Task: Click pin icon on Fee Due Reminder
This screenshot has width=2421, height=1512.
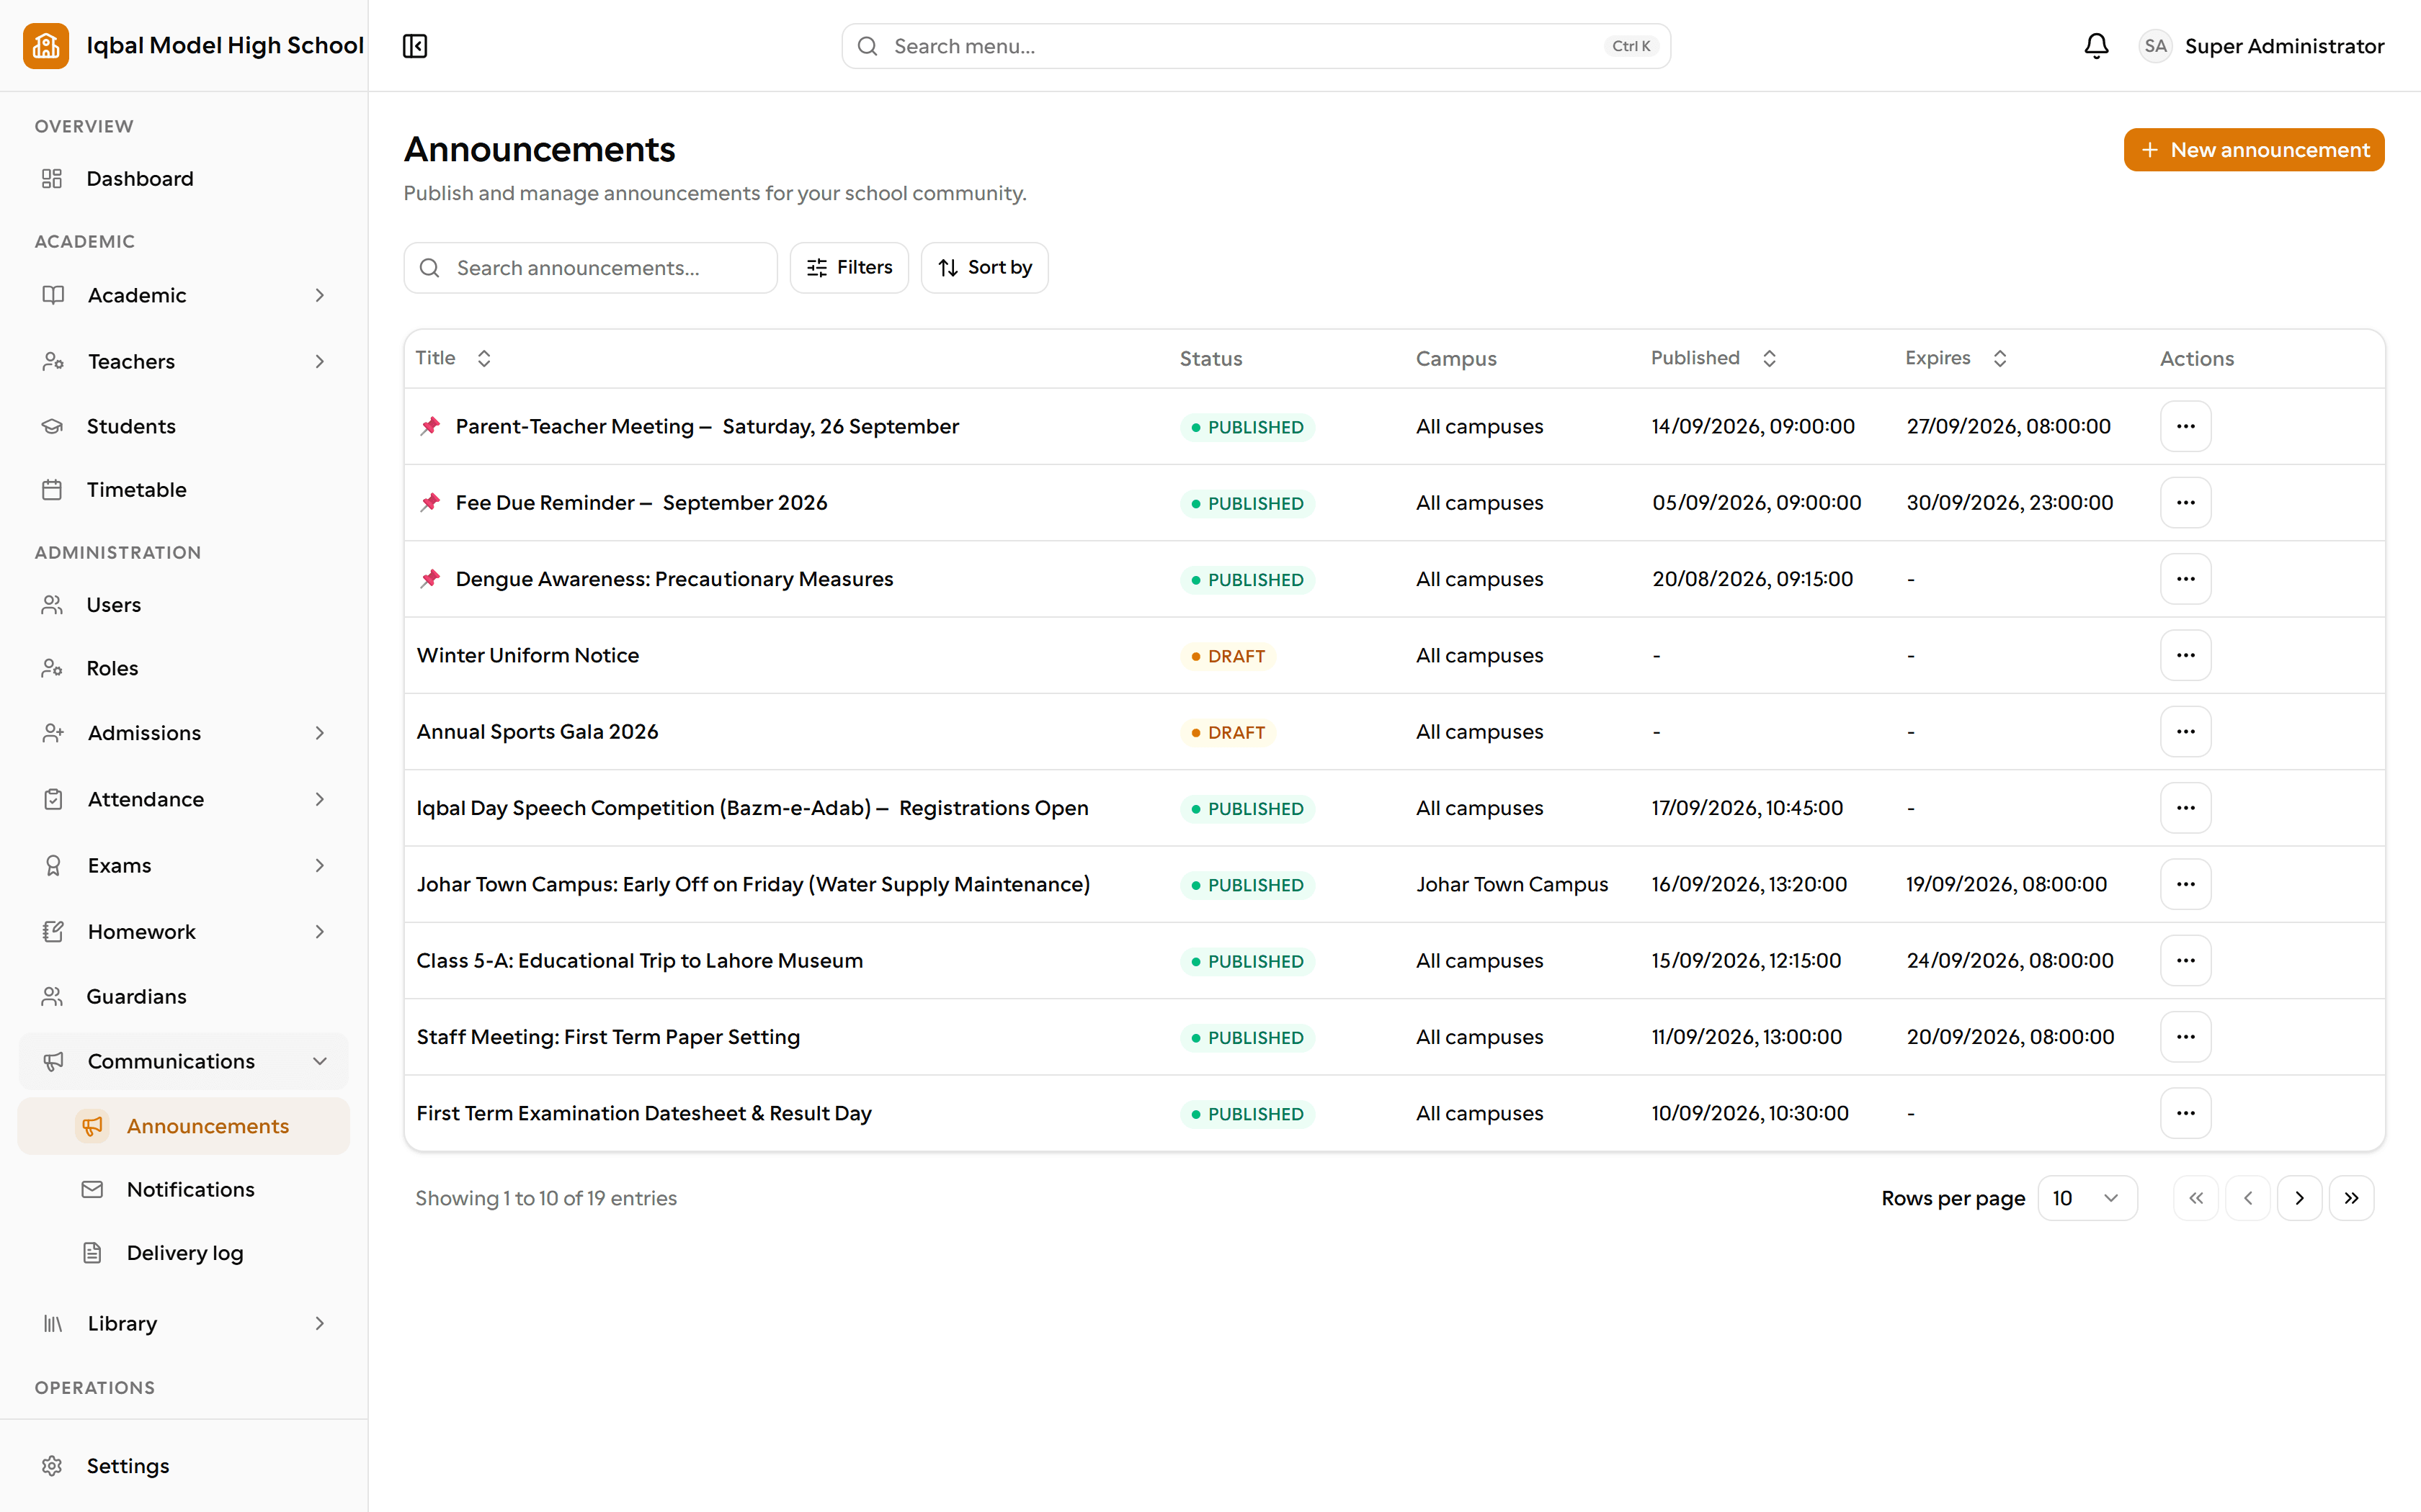Action: tap(430, 503)
